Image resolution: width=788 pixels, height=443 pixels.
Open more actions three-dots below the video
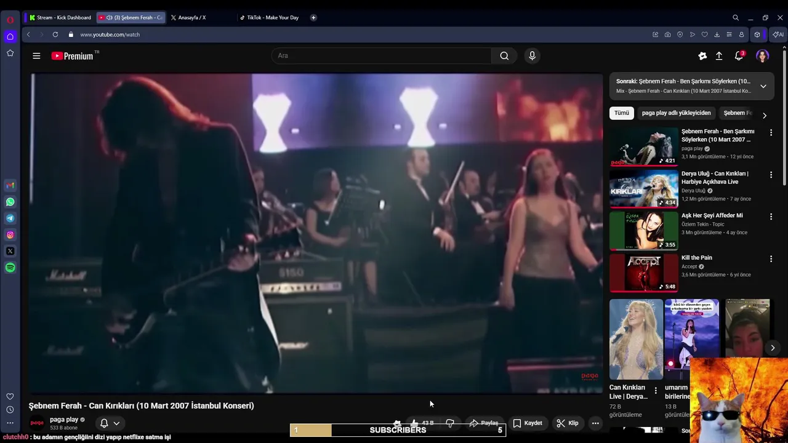coord(595,423)
